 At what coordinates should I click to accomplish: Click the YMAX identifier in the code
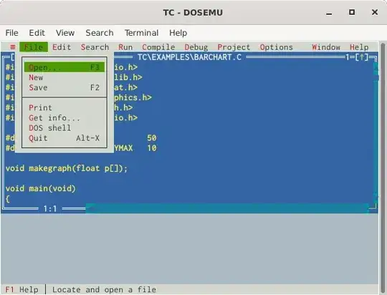pos(123,148)
